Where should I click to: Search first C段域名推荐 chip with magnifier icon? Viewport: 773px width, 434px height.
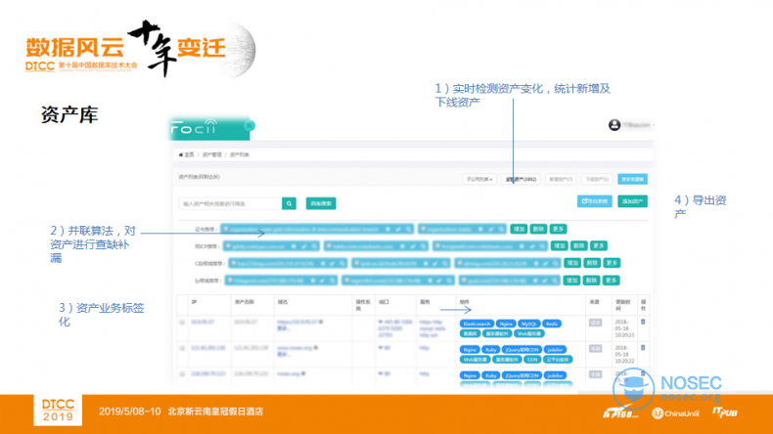click(342, 264)
